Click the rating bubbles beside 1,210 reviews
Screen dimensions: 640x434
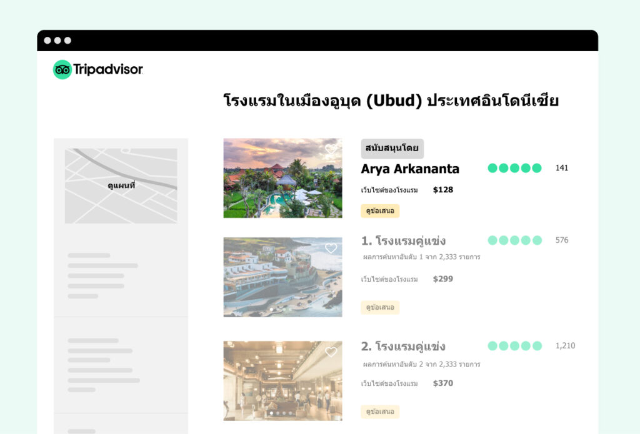(515, 346)
